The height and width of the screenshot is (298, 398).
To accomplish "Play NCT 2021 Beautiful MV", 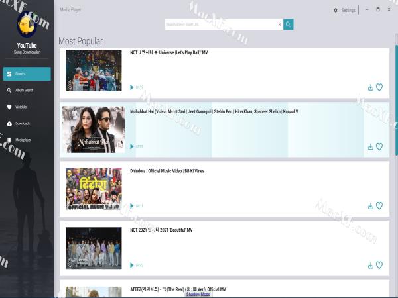I will point(132,265).
